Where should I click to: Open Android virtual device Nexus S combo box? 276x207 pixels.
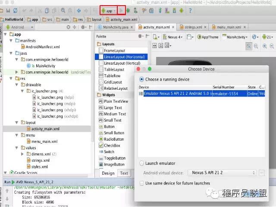coord(222,172)
